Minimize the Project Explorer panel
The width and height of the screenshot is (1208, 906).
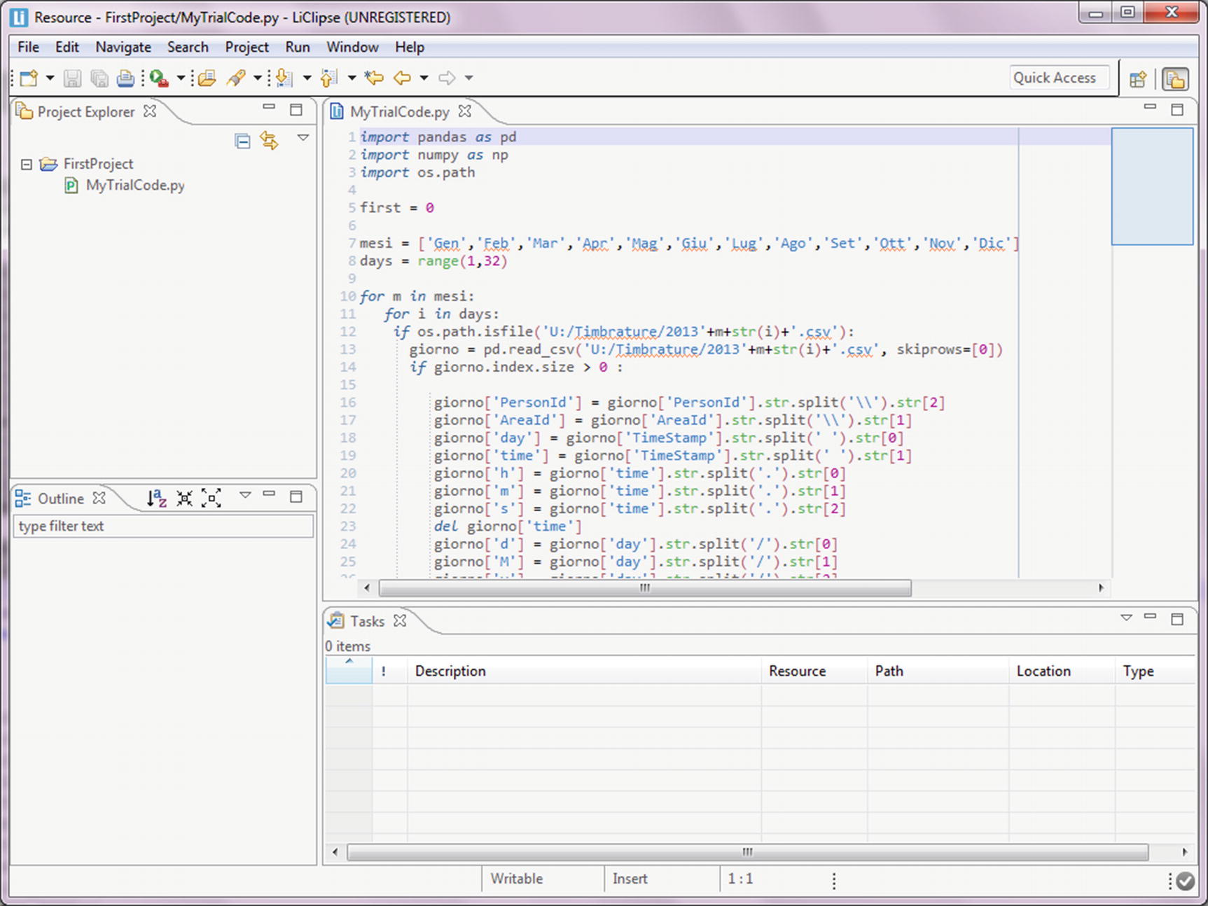269,108
